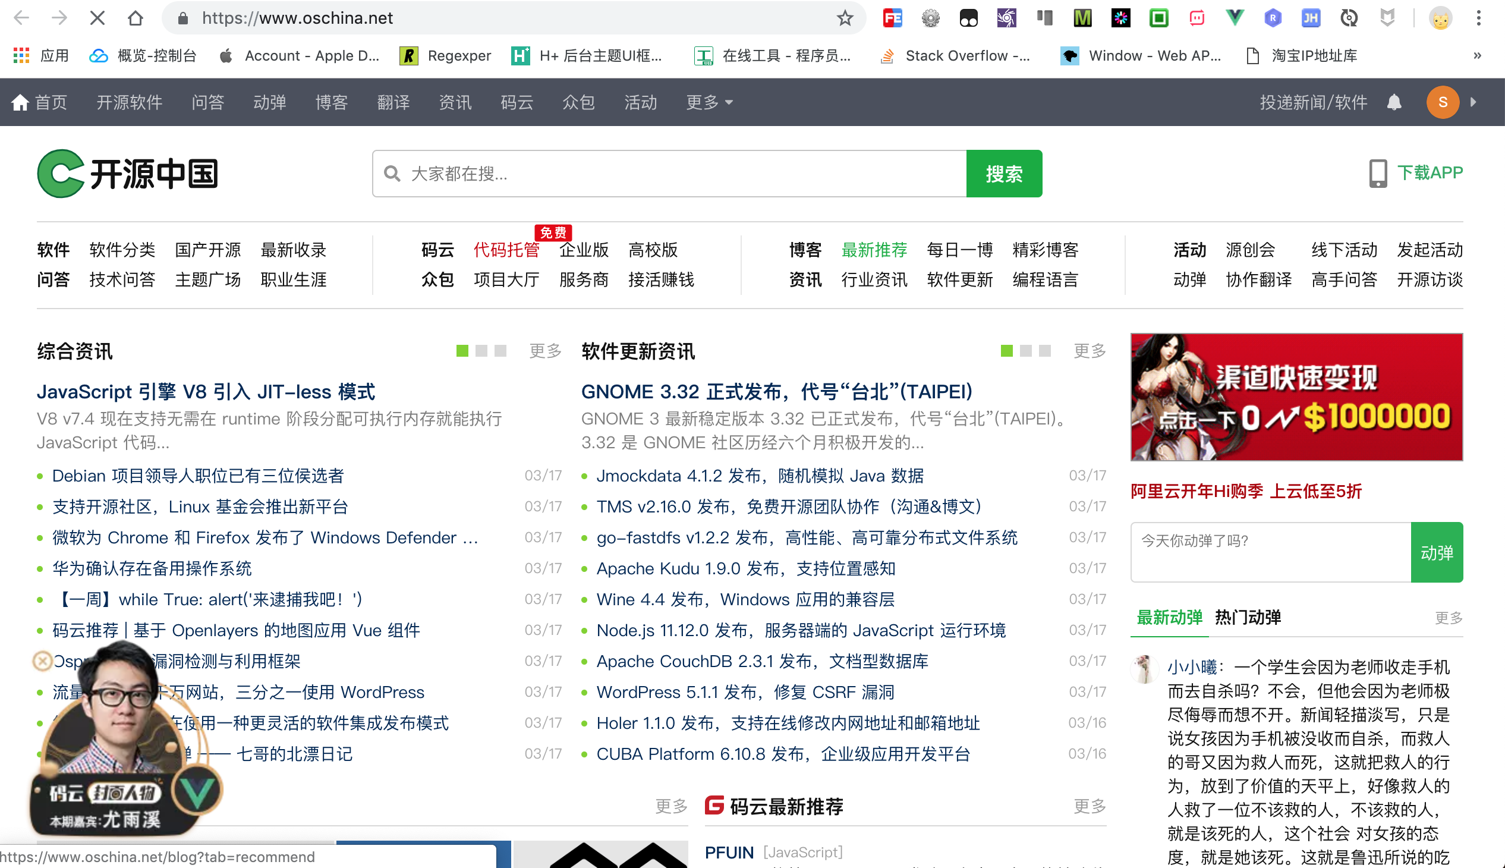Screen dimensions: 1505x868
Task: Expand the extensions overflow chevron
Action: (1477, 55)
